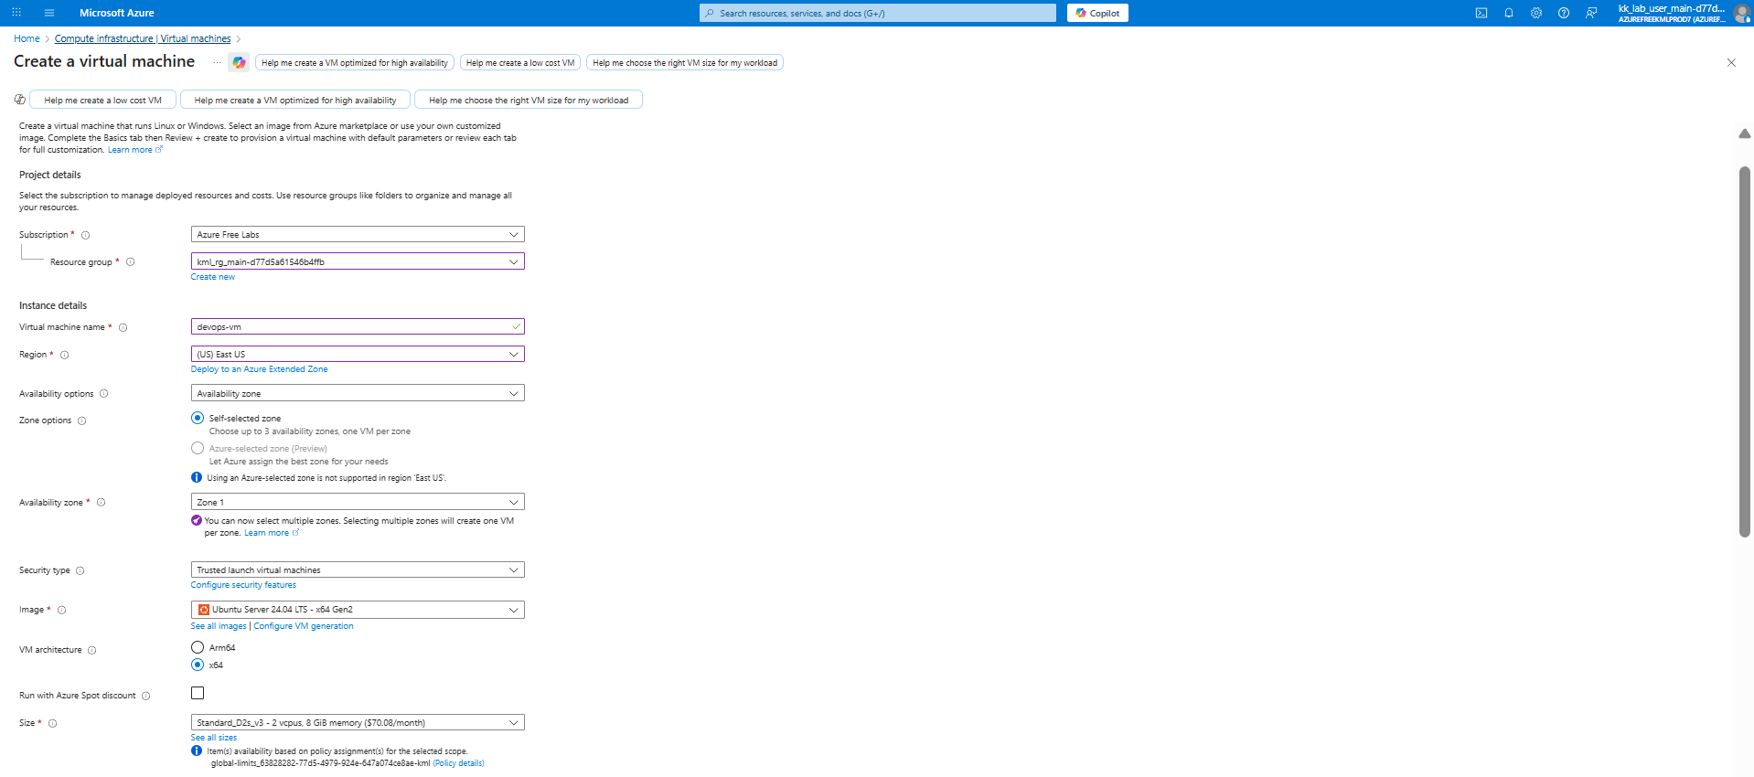1754x777 pixels.
Task: Go to Home in the breadcrumb
Action: click(x=27, y=38)
